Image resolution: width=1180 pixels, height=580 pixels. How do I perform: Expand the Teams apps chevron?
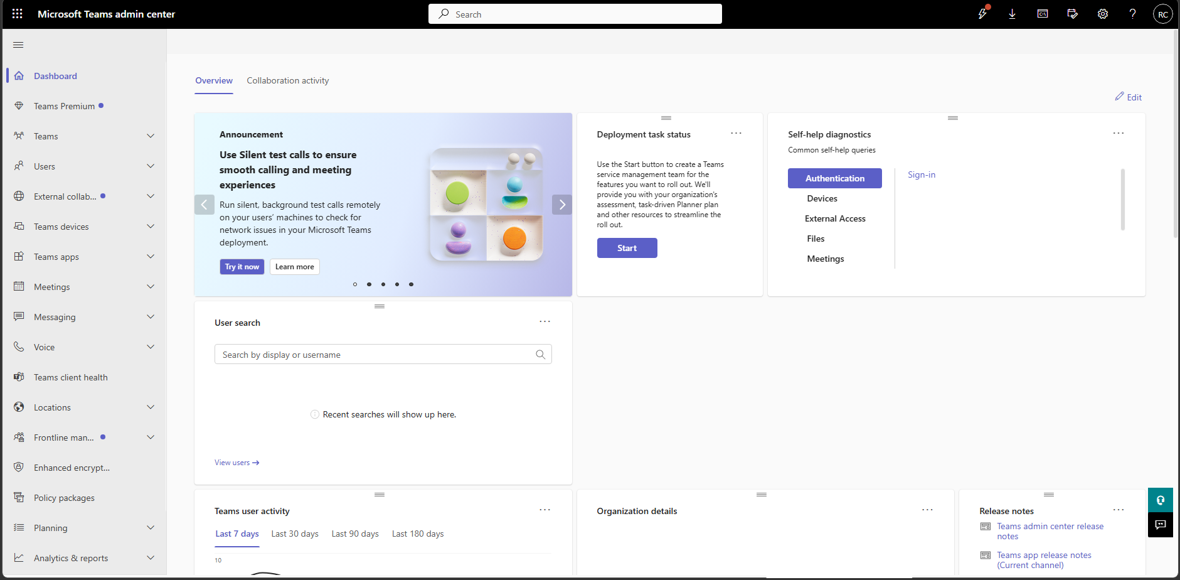[151, 257]
